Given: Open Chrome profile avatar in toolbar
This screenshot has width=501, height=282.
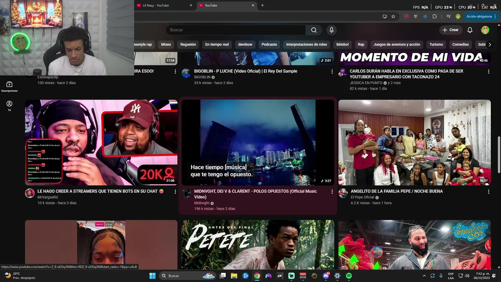Looking at the screenshot, I should click(458, 16).
